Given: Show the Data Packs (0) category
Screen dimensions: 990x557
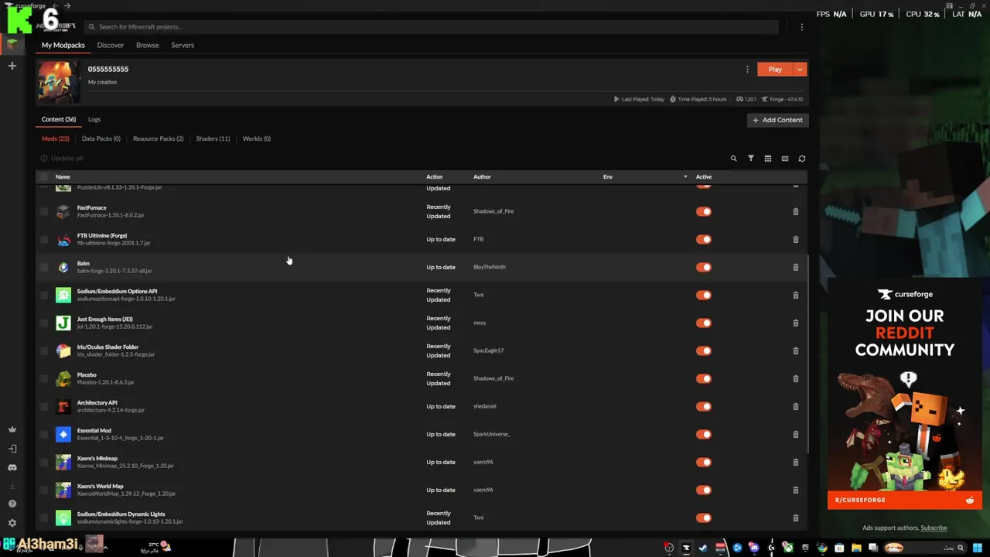Looking at the screenshot, I should 101,138.
